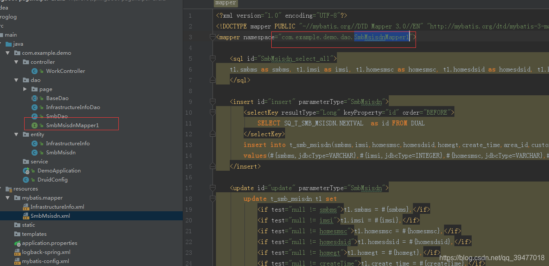Collapse the com.example.demo package node

8,53
